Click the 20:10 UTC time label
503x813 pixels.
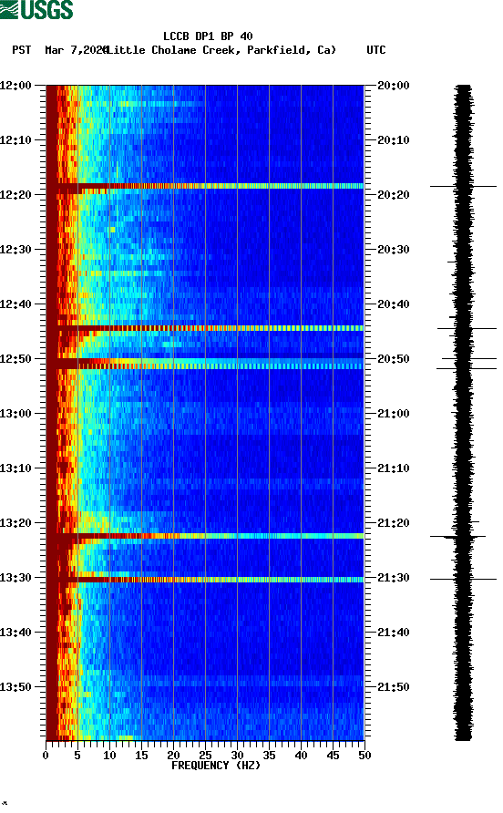[394, 140]
